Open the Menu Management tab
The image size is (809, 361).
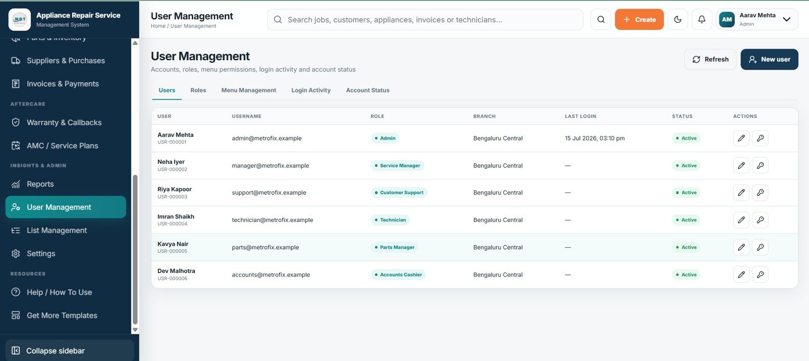(249, 91)
